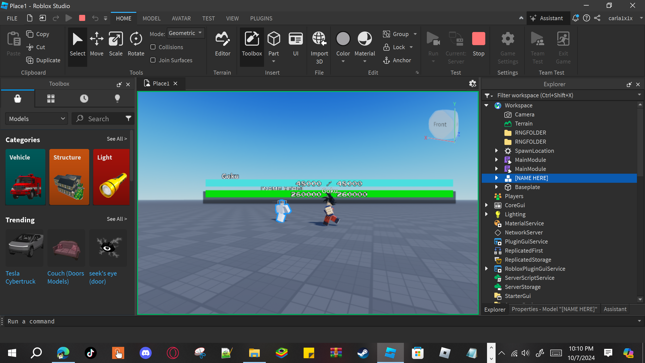Open the Models category dropdown
The height and width of the screenshot is (363, 645).
(x=37, y=119)
